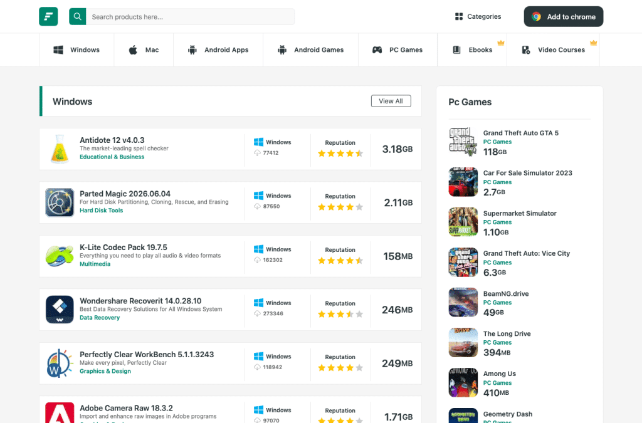Click the PC Games label under Among Us

[497, 383]
